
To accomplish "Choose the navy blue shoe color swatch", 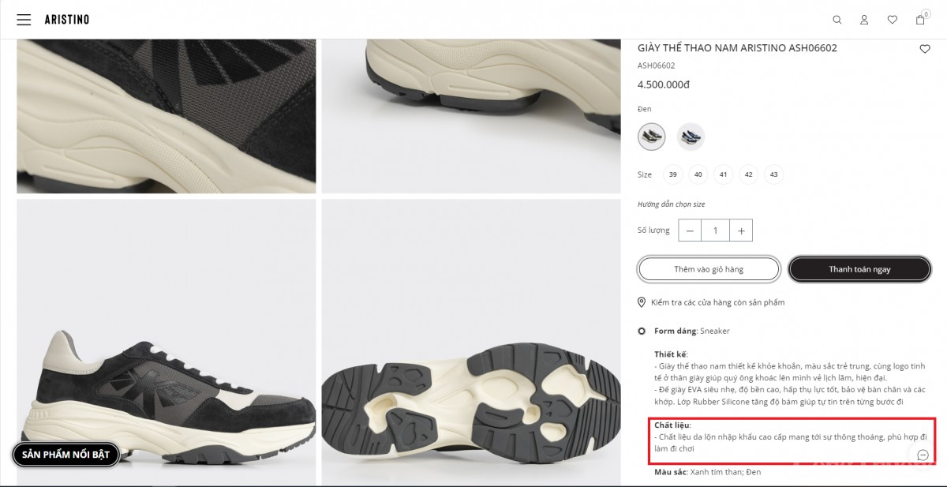I will point(691,137).
